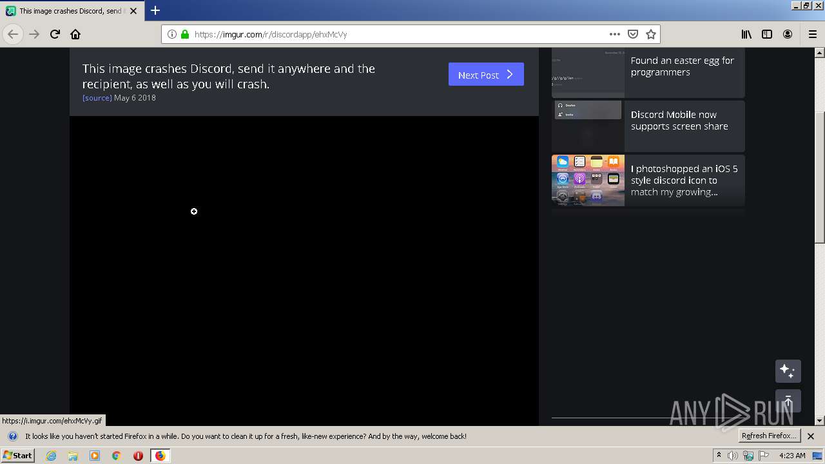Jump to top with the arrow button
The width and height of the screenshot is (825, 464).
(x=788, y=401)
